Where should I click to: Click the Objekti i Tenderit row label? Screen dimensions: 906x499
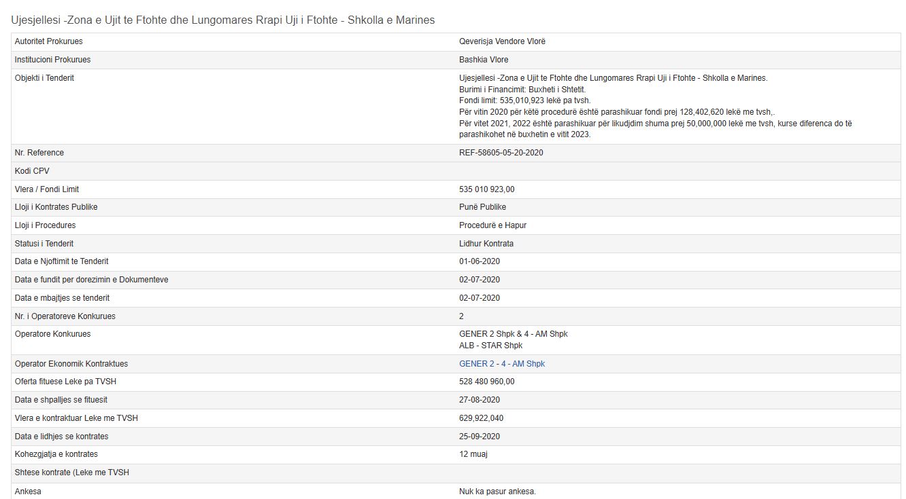(x=44, y=78)
